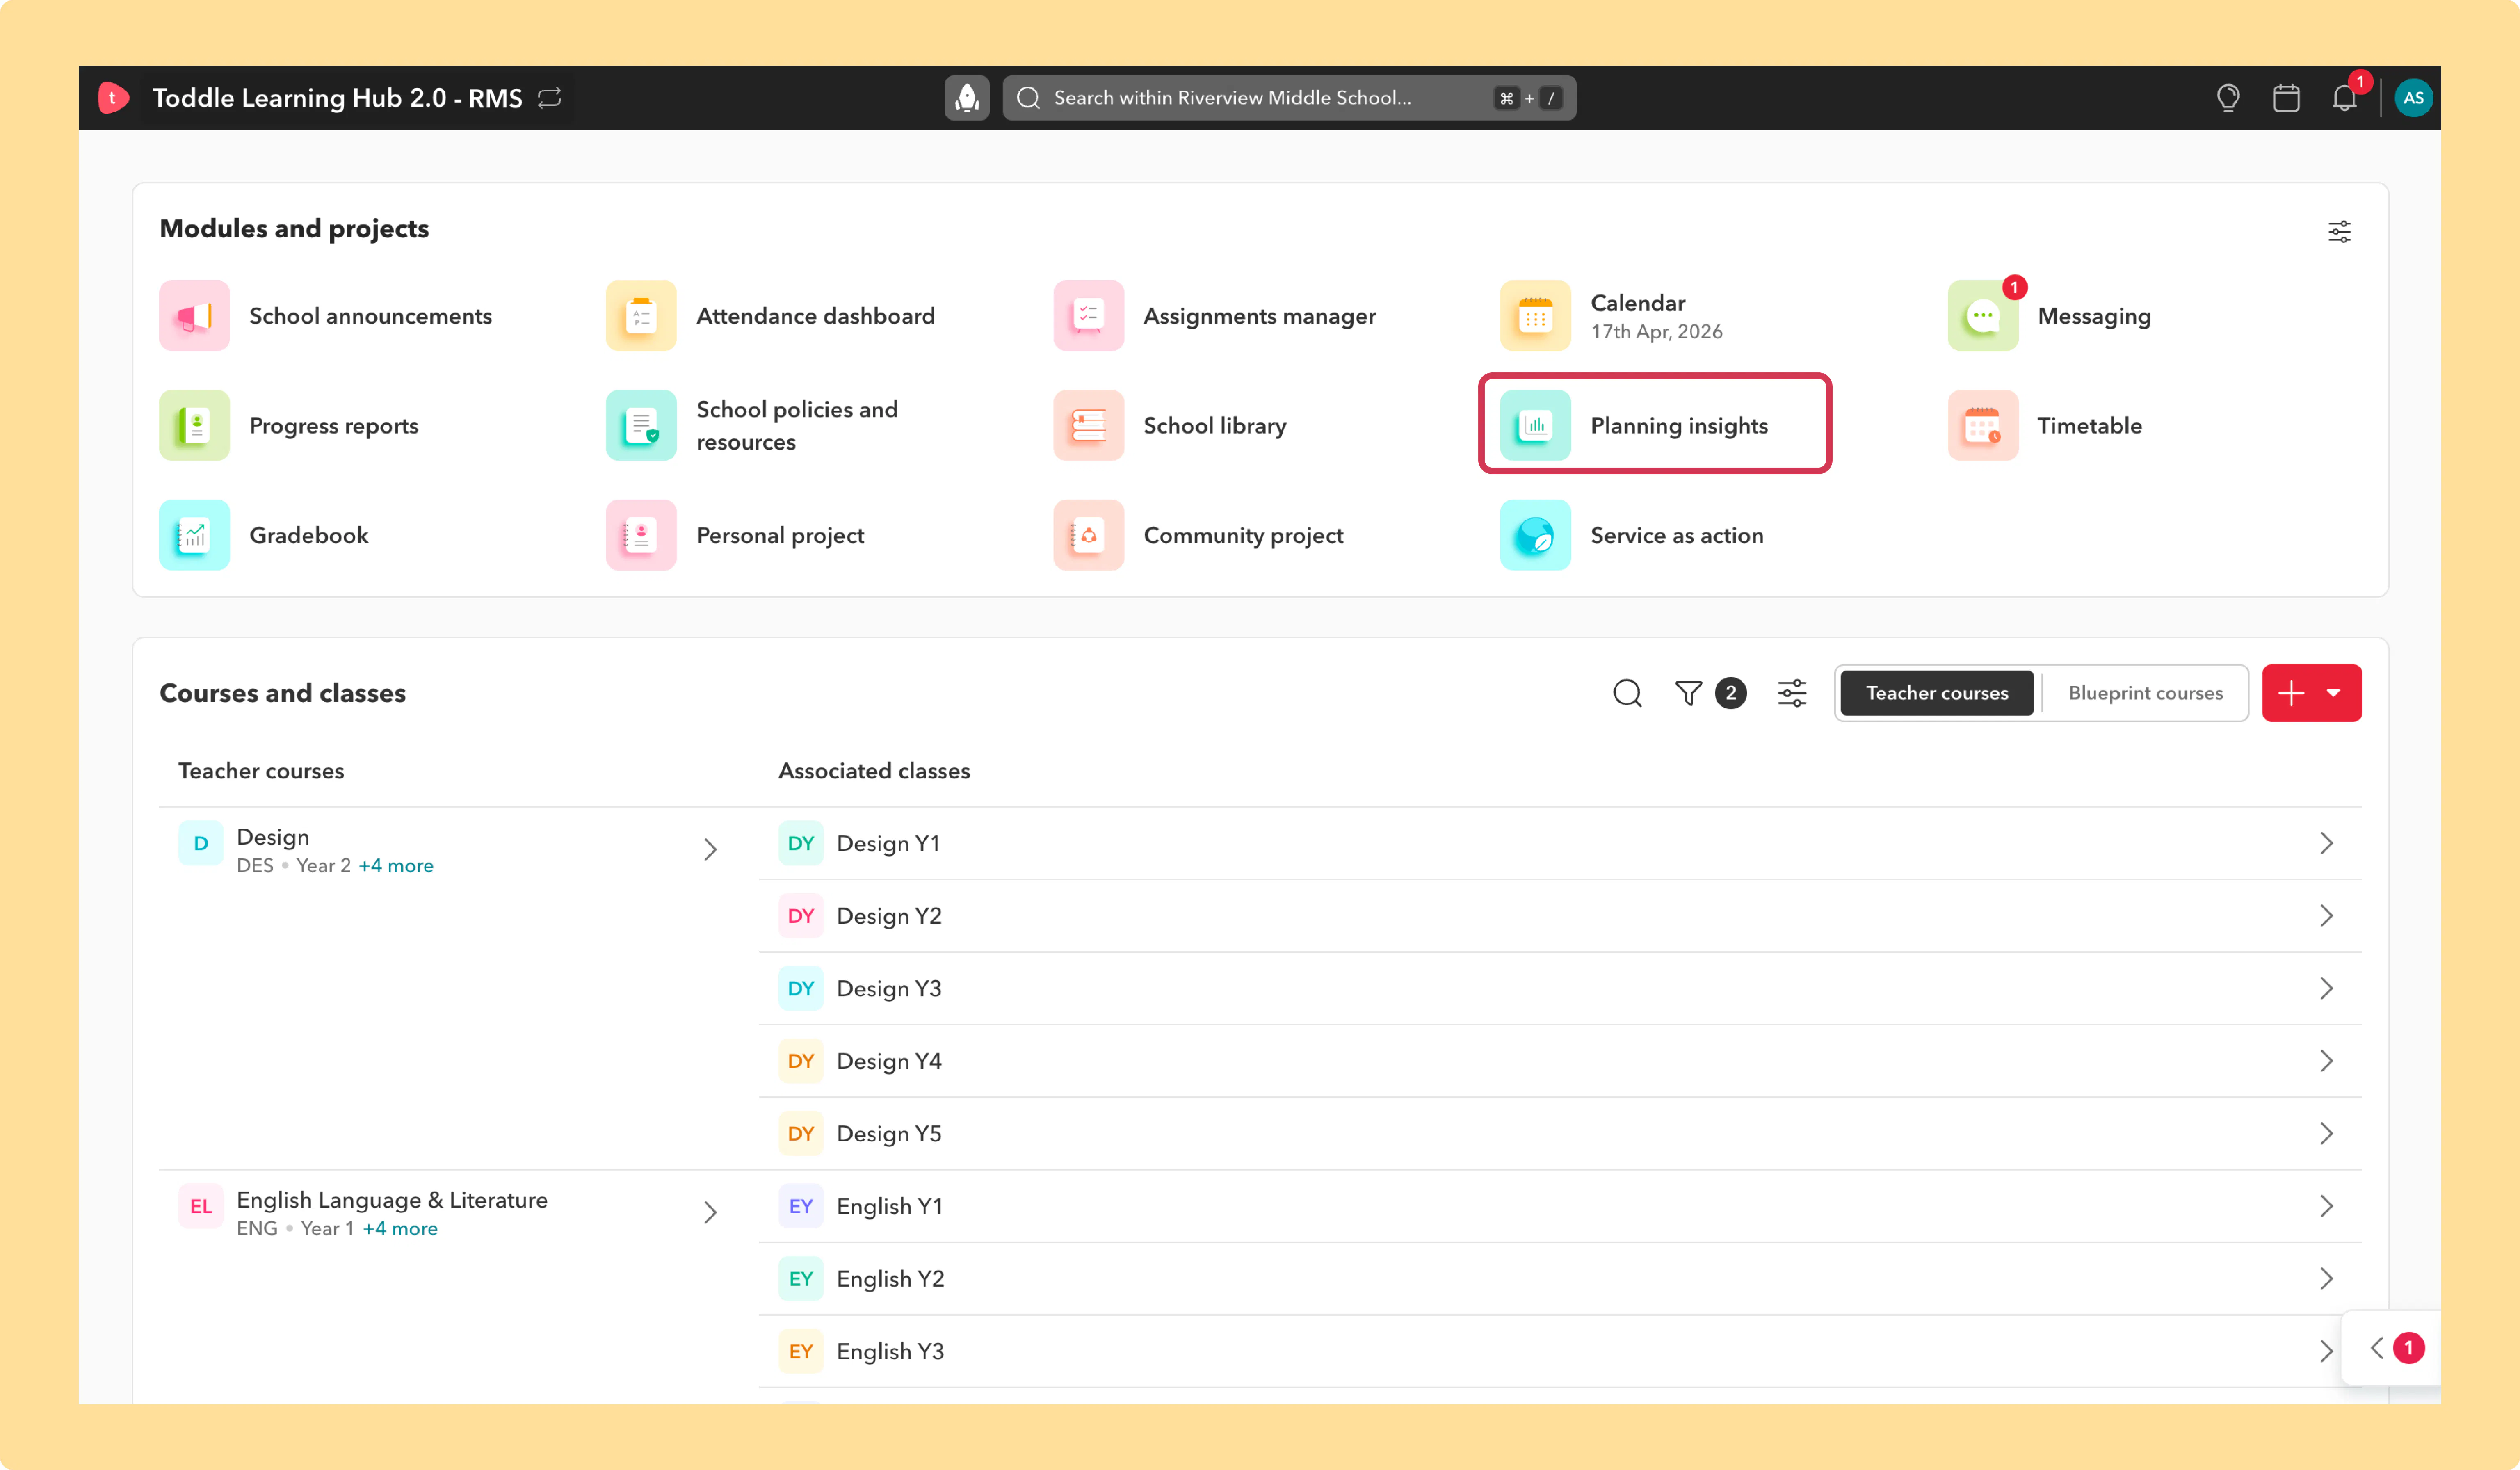Image resolution: width=2520 pixels, height=1470 pixels.
Task: Open the rocket launcher icon
Action: (967, 98)
